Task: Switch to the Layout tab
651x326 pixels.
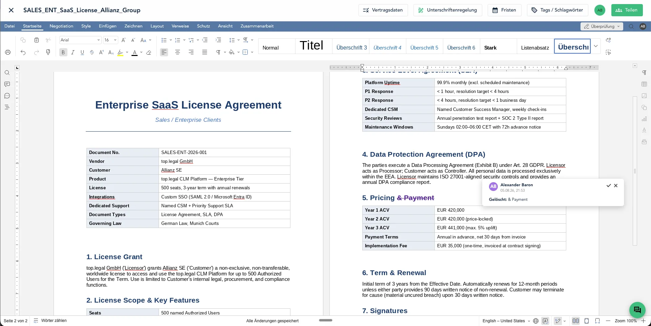Action: tap(157, 26)
